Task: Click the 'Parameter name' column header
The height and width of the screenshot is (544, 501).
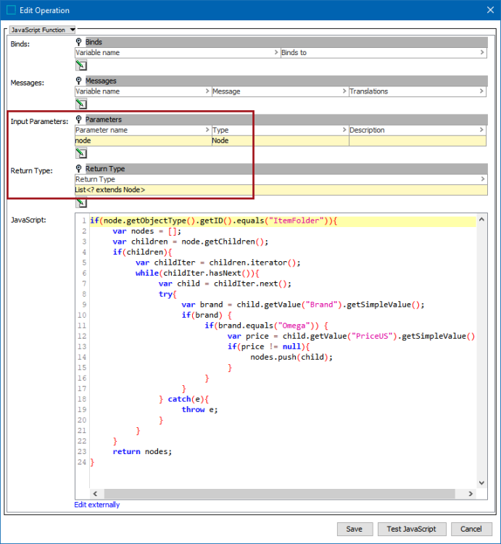Action: point(143,130)
